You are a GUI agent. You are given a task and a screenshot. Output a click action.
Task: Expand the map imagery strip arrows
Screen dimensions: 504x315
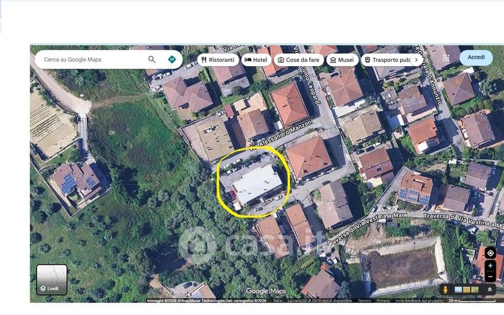click(x=490, y=290)
